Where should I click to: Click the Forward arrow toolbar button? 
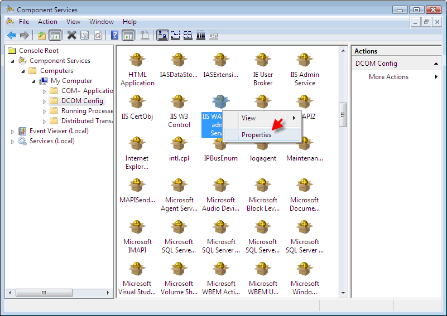[25, 35]
